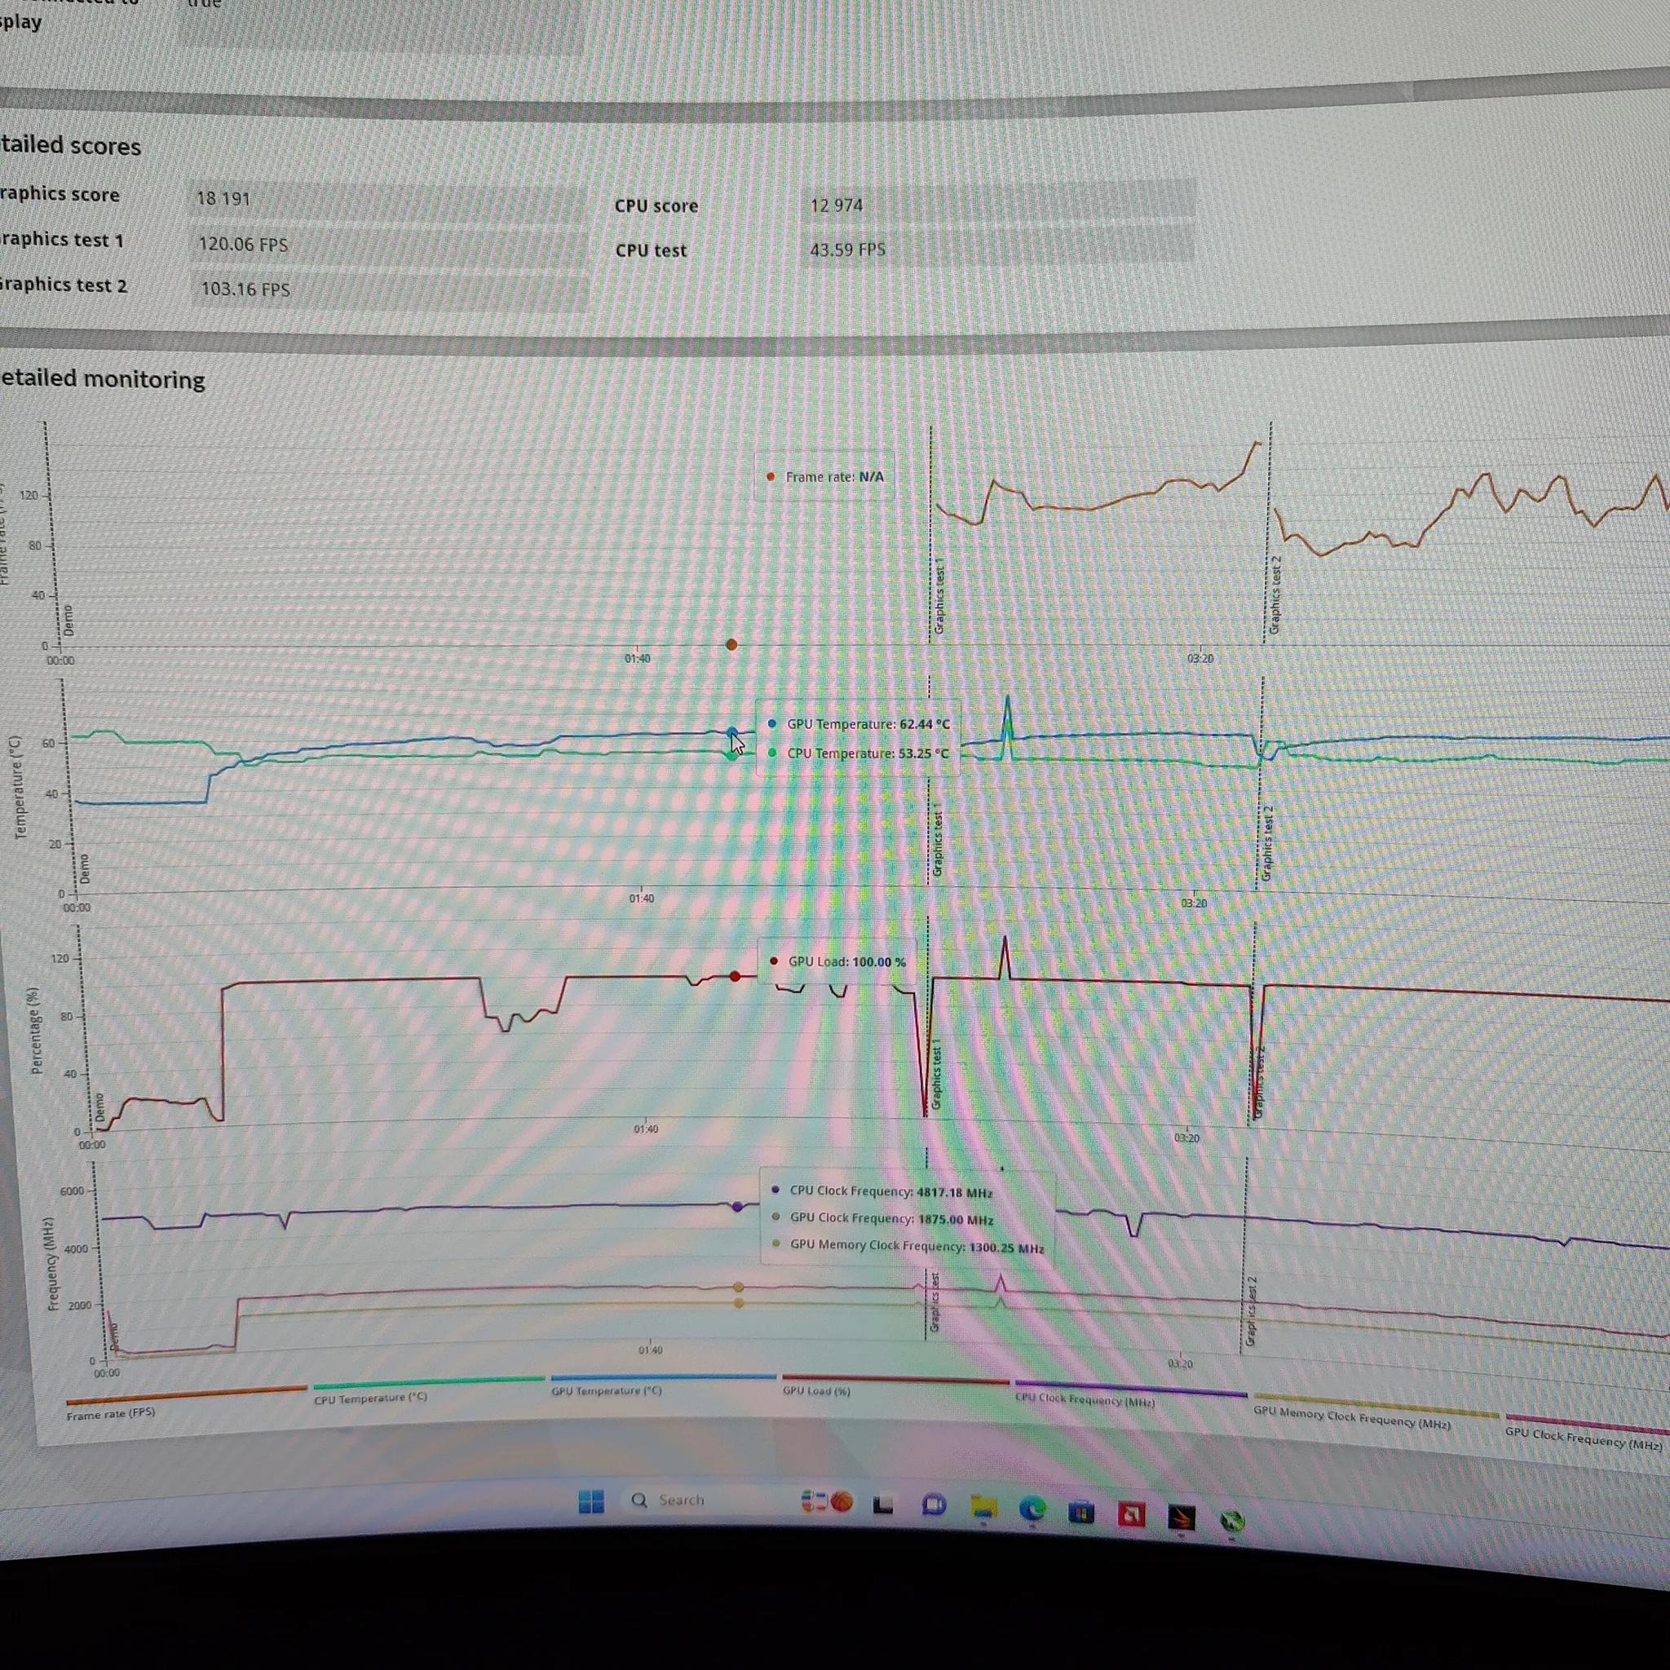
Task: Click the CPU Clock Frequency: 4817.18 MHz tooltip
Action: (891, 1192)
